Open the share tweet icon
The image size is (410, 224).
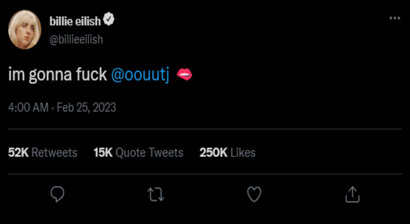click(352, 194)
